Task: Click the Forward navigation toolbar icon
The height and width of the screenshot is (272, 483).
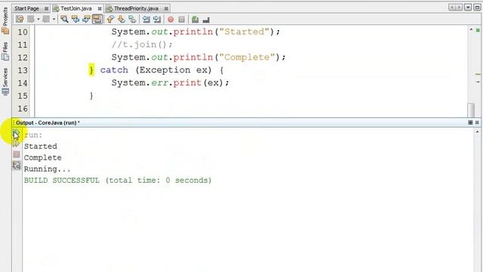Action: (x=46, y=20)
